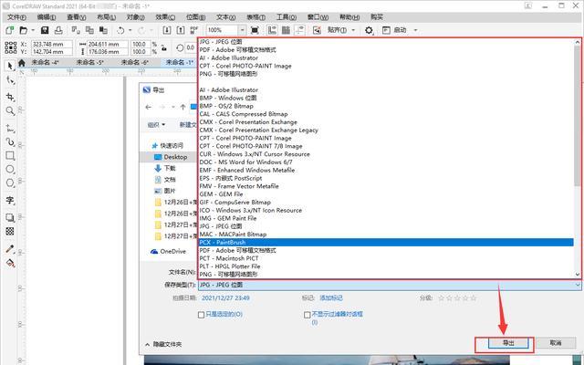The width and height of the screenshot is (584, 365).
Task: Click the New document icon in toolbar
Action: (x=9, y=30)
